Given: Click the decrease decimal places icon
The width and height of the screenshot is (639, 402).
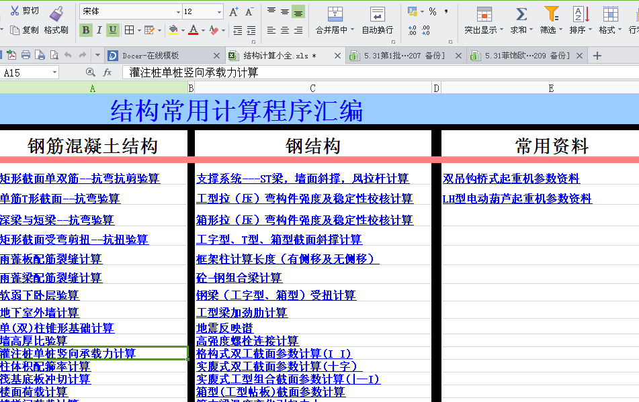Looking at the screenshot, I should tap(426, 30).
